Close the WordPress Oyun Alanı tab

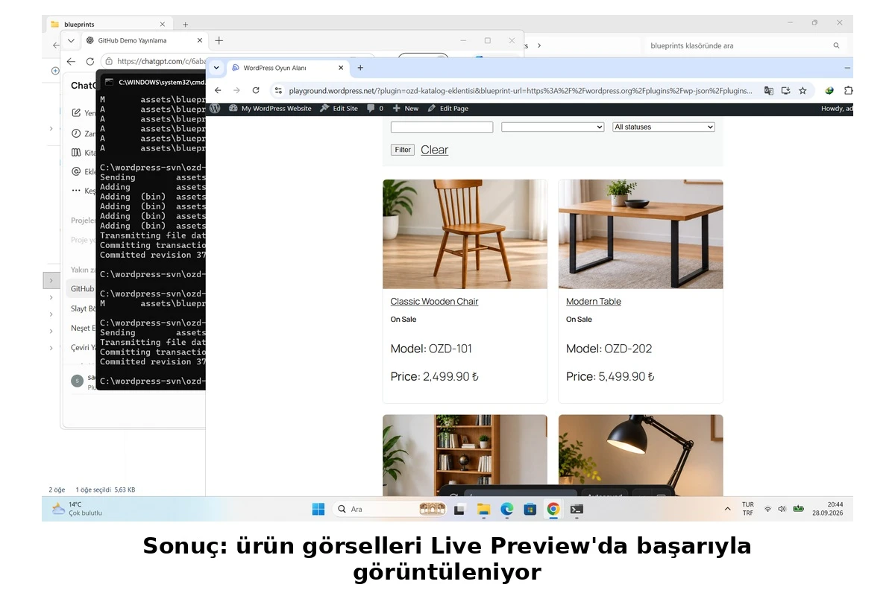(x=342, y=68)
